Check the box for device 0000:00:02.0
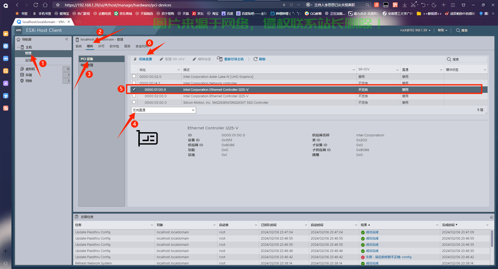This screenshot has width=498, height=269. tap(134, 76)
